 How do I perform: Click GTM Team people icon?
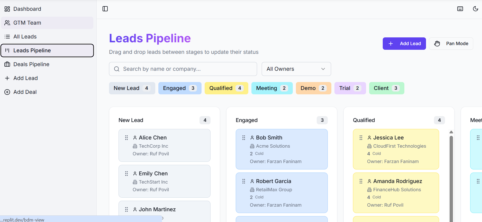7,23
